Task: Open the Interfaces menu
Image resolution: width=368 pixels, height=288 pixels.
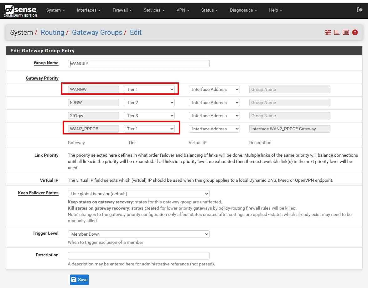Action: click(89, 10)
